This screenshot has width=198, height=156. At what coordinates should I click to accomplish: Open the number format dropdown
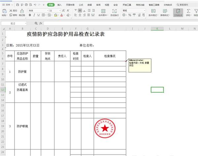pyautogui.click(x=145, y=11)
